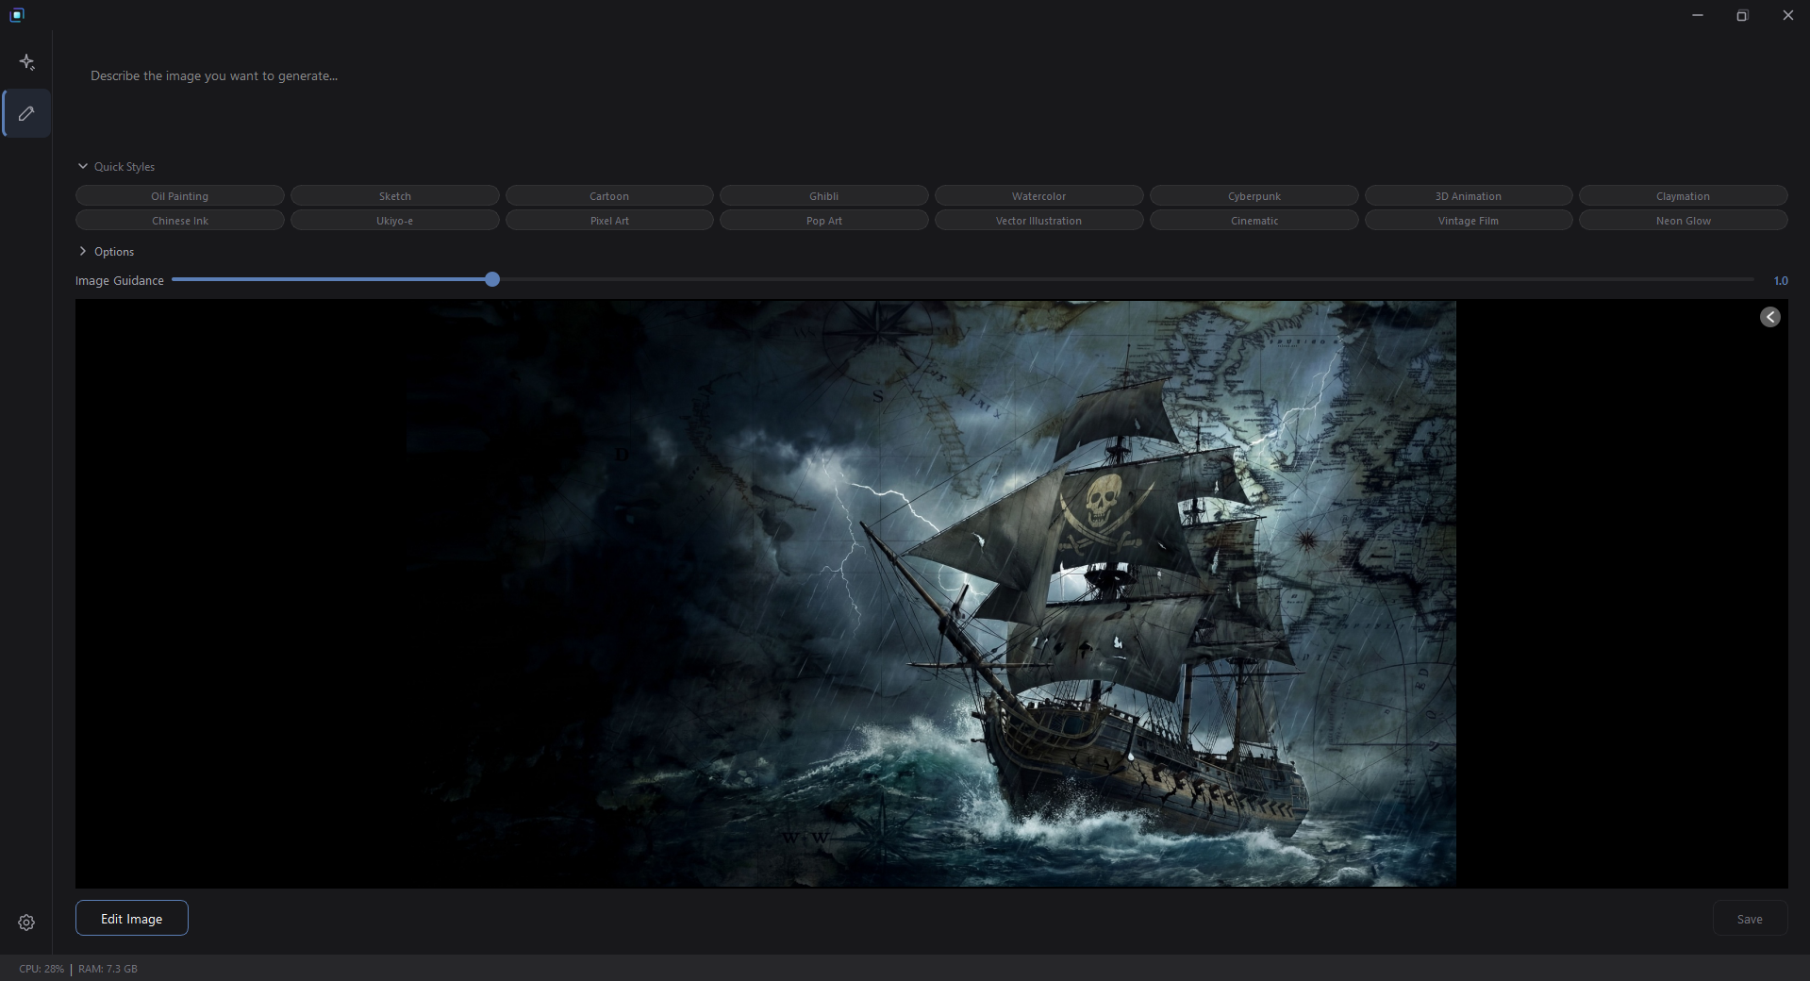Viewport: 1810px width, 981px height.
Task: Open settings gear in the sidebar
Action: 26,923
